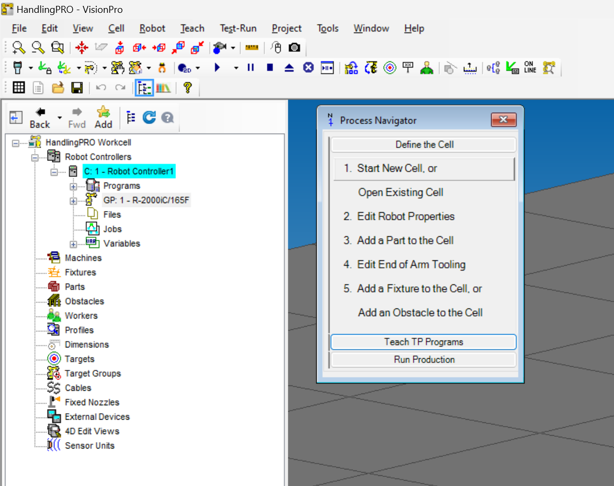The height and width of the screenshot is (486, 614).
Task: Select the Target Groups tree item
Action: 93,373
